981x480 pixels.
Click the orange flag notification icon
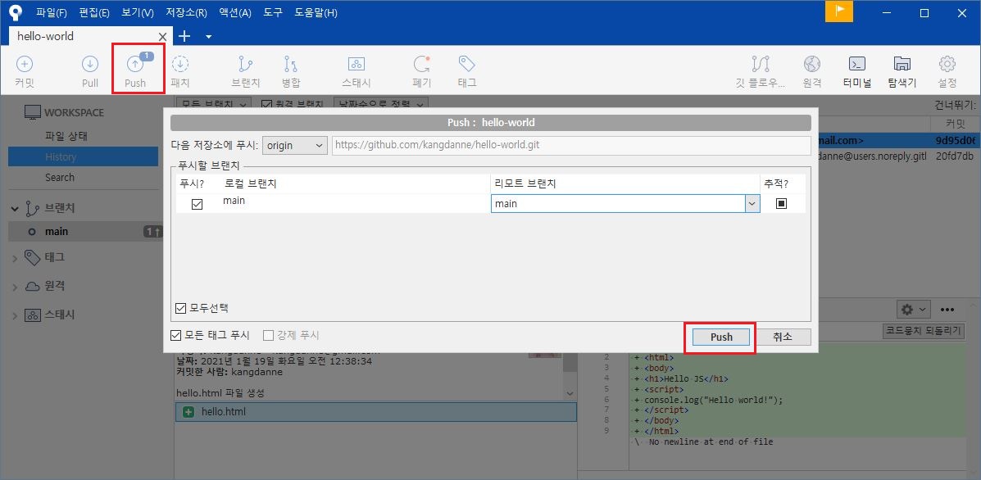(x=839, y=11)
